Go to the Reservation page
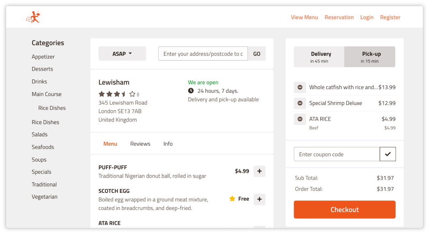 pyautogui.click(x=339, y=17)
